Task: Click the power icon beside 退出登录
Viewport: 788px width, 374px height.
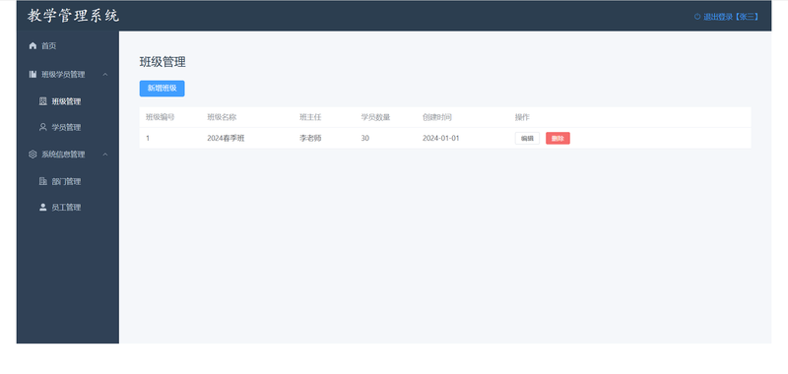Action: [697, 17]
